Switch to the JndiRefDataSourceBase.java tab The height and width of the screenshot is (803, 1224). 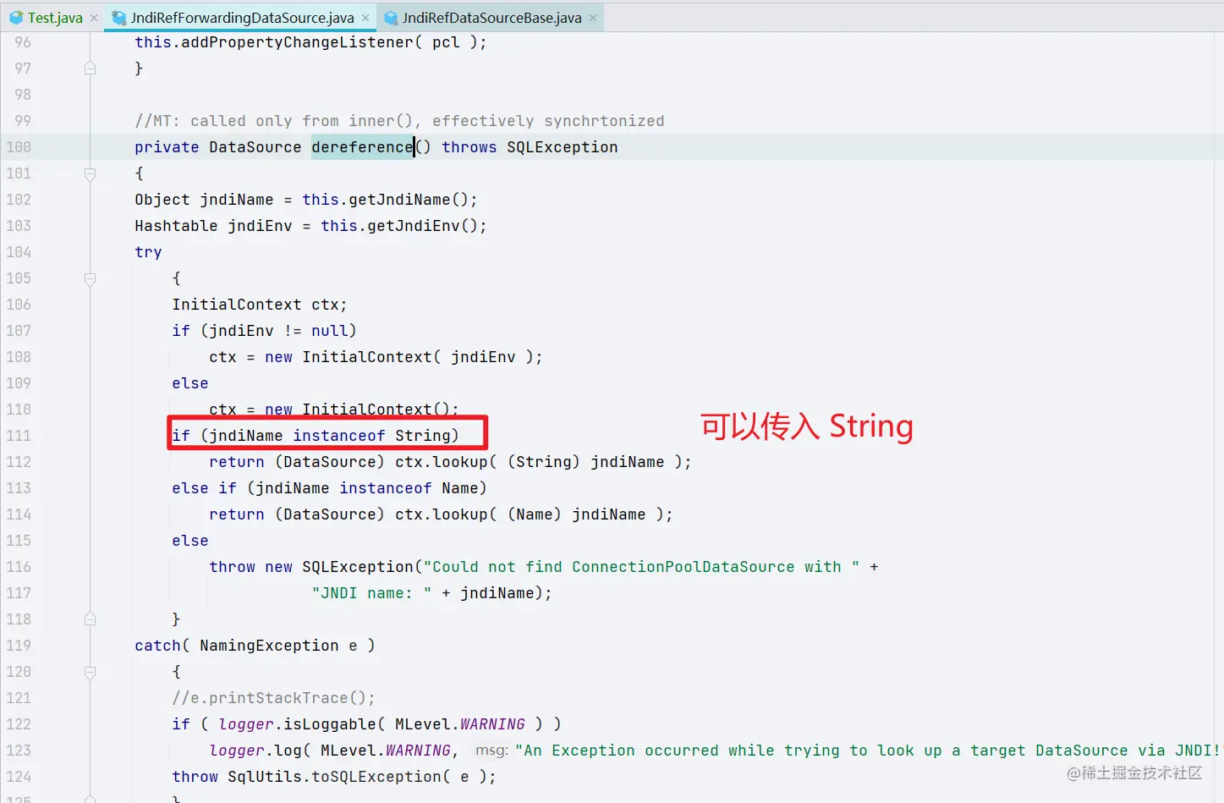click(491, 18)
